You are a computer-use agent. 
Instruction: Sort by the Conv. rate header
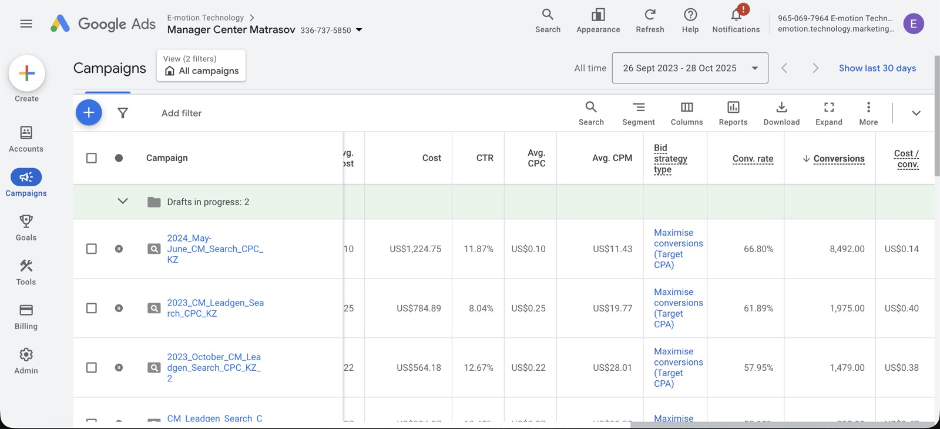click(753, 159)
